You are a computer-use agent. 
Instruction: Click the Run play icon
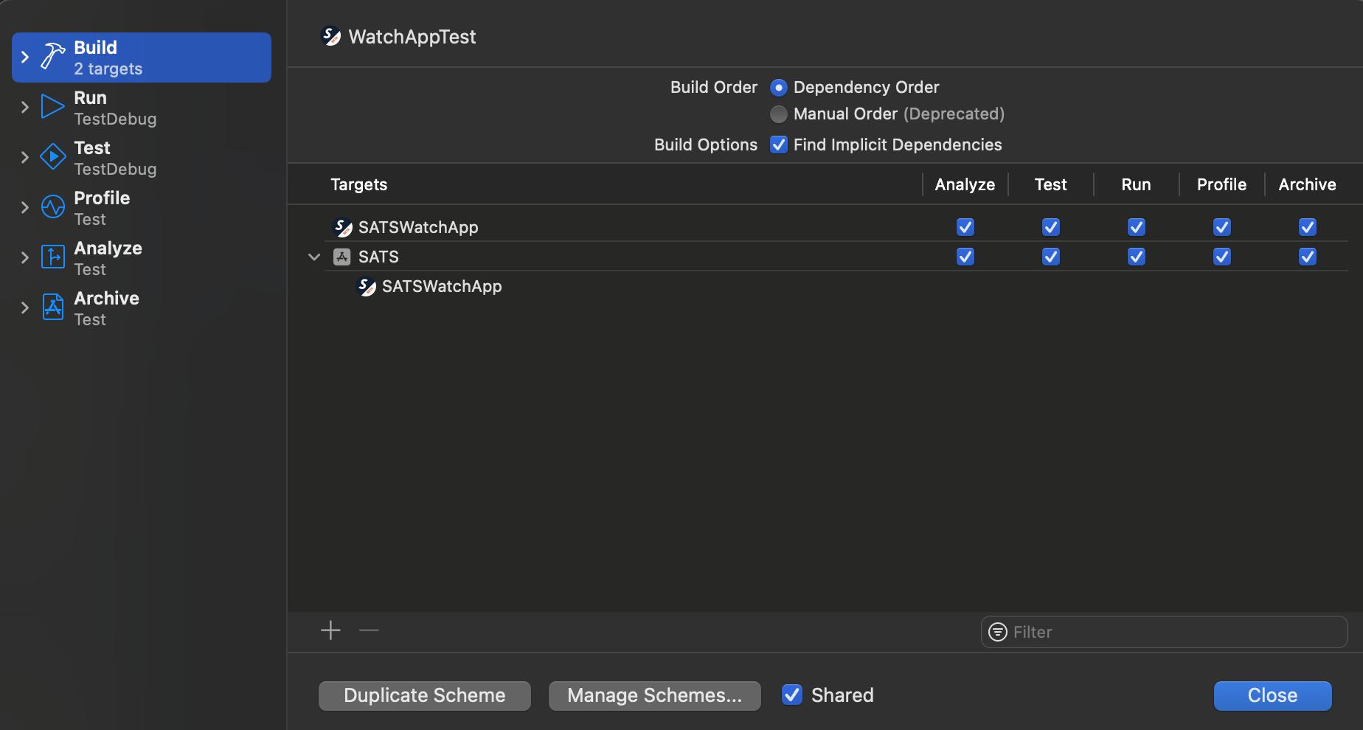(52, 107)
